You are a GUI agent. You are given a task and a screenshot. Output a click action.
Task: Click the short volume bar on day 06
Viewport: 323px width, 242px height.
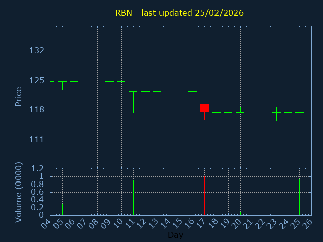point(74,210)
